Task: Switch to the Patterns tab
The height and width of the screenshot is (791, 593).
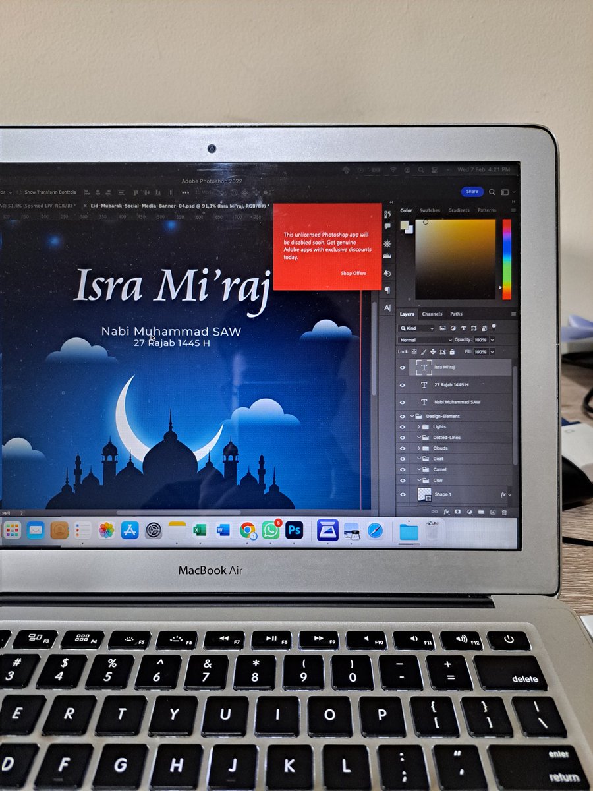Action: click(487, 210)
